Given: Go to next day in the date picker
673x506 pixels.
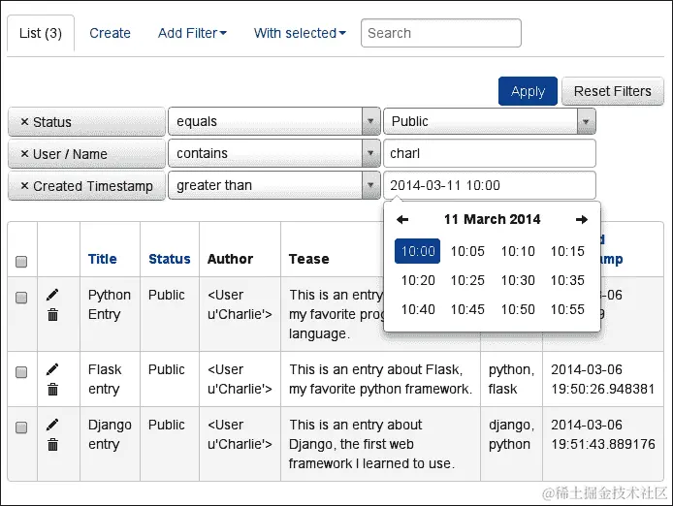Looking at the screenshot, I should [582, 220].
